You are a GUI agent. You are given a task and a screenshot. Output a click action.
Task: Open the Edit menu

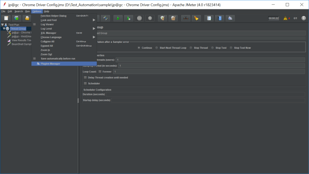point(10,11)
